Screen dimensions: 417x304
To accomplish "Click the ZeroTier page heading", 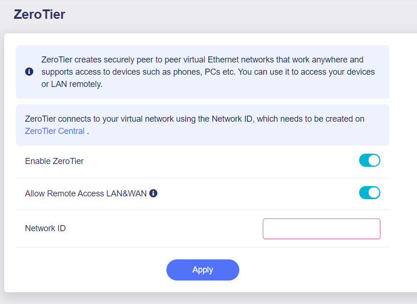I will click(x=39, y=15).
